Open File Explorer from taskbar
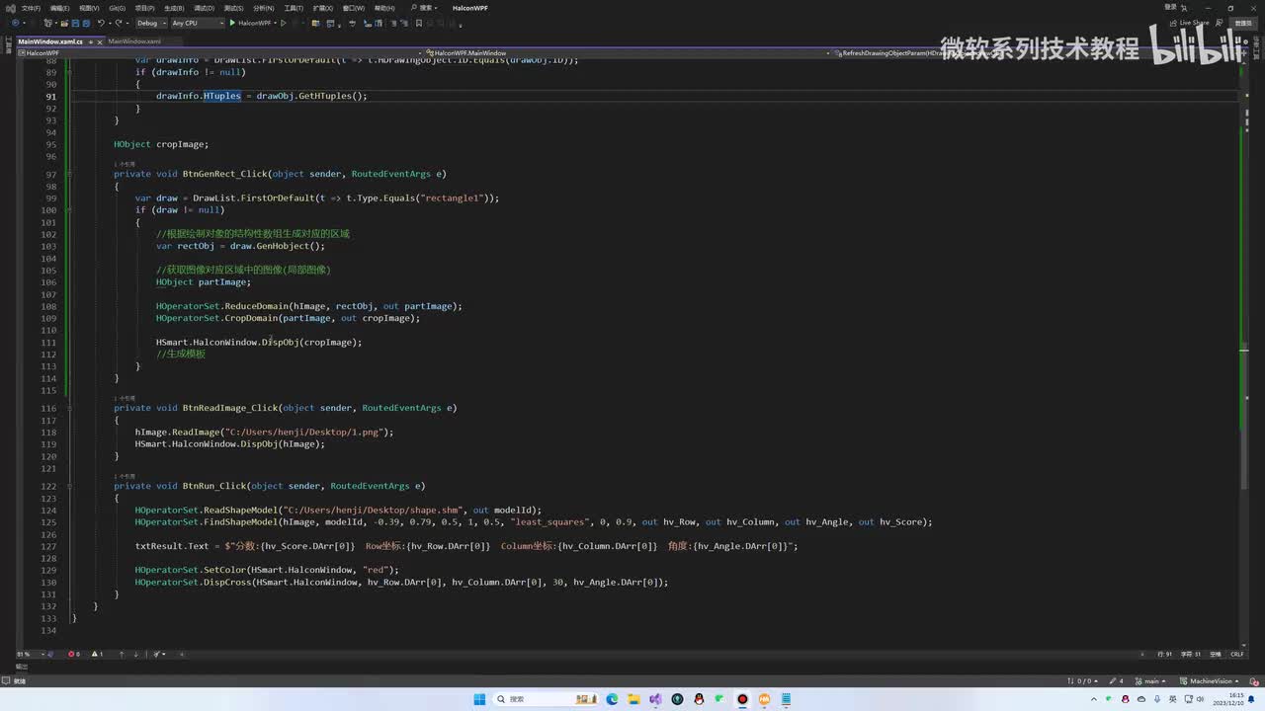 click(x=633, y=699)
